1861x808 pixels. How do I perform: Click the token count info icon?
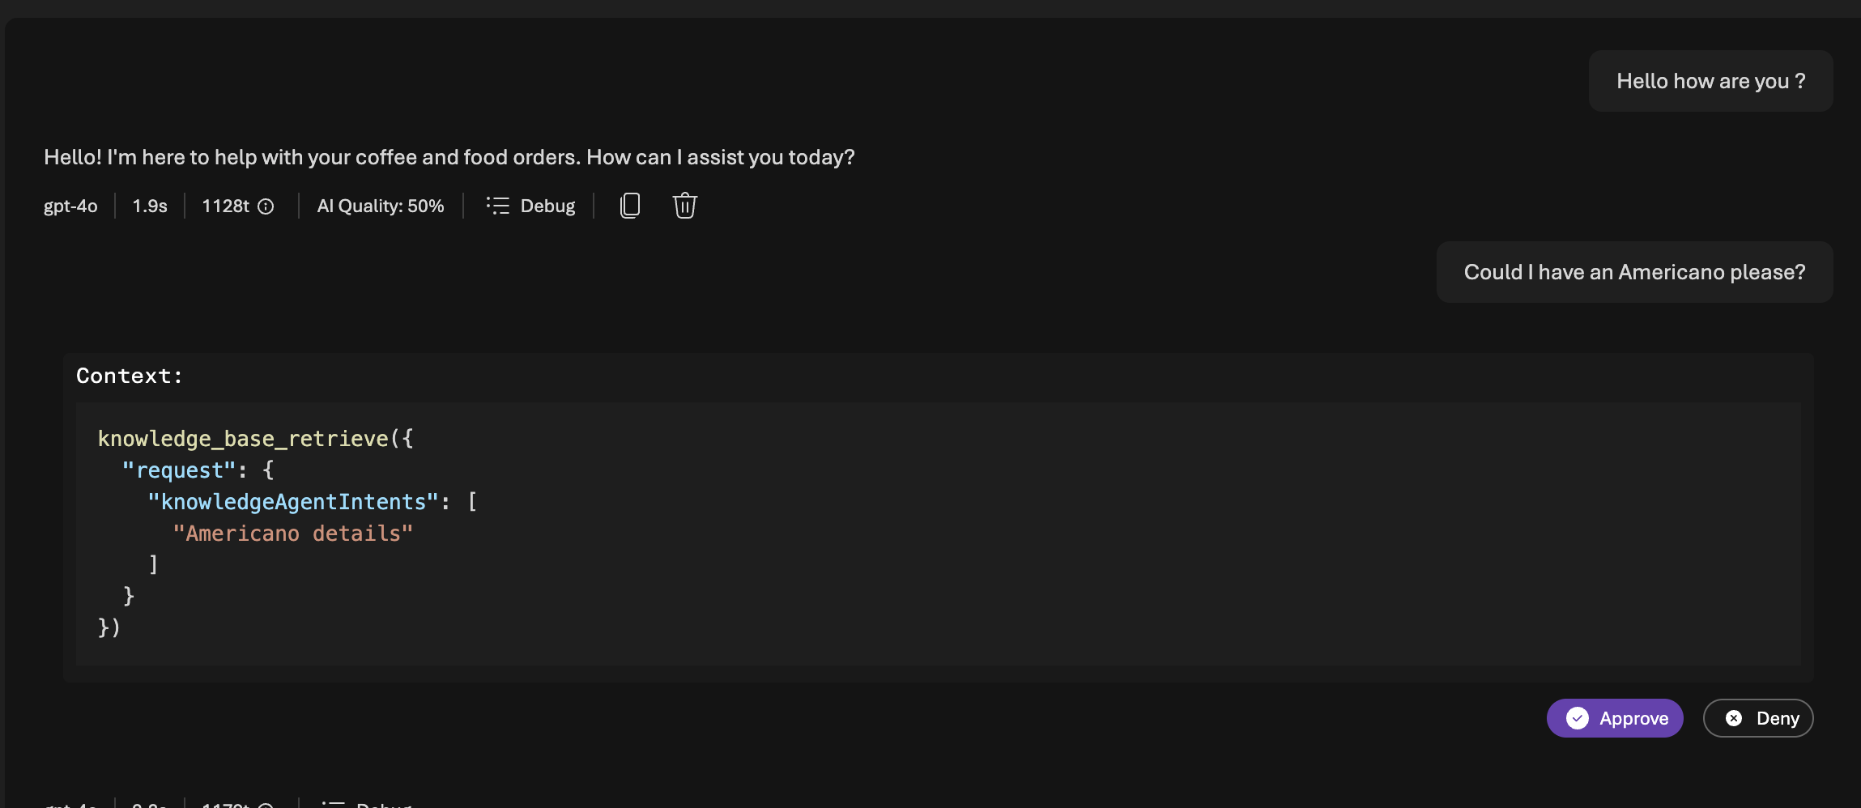pos(267,206)
